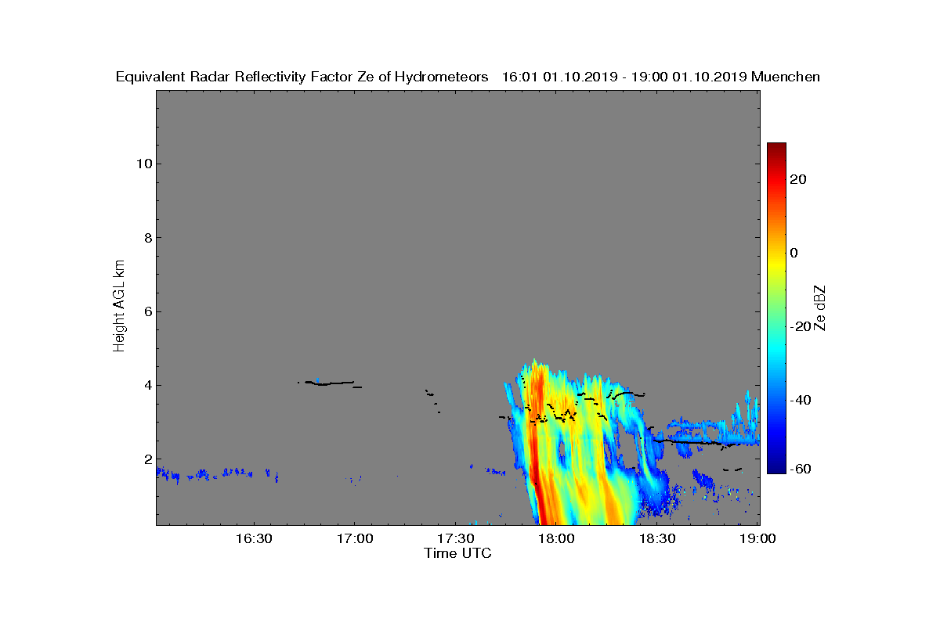Click the 18:00 time tick label
The image size is (940, 626).
tap(556, 538)
